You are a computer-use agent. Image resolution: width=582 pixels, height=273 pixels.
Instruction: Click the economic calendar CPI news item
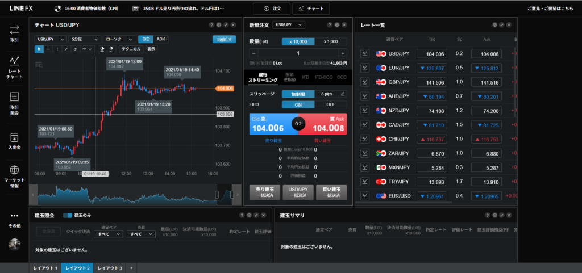click(86, 8)
